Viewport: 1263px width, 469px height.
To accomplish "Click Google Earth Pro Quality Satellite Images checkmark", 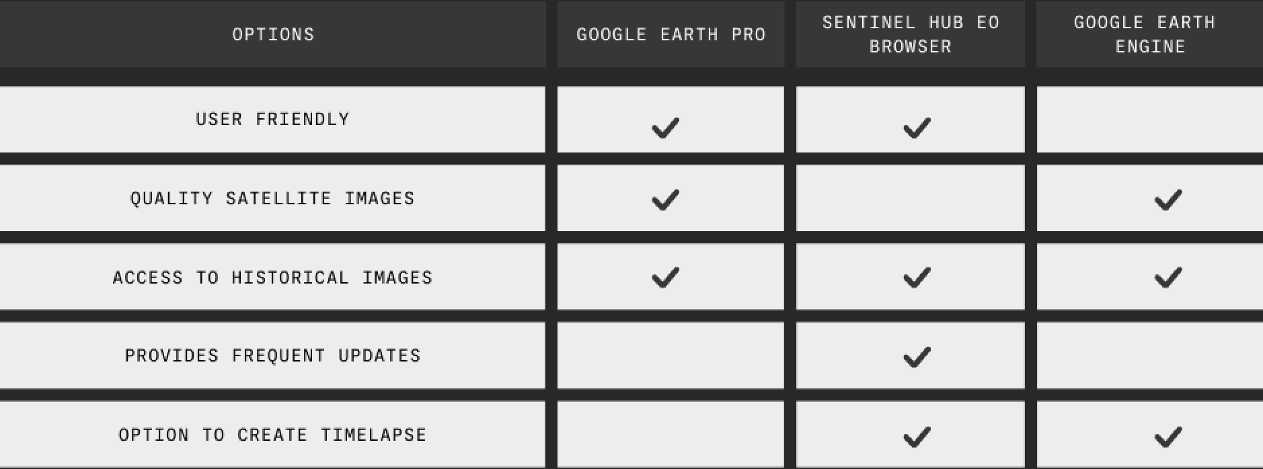I will [665, 200].
